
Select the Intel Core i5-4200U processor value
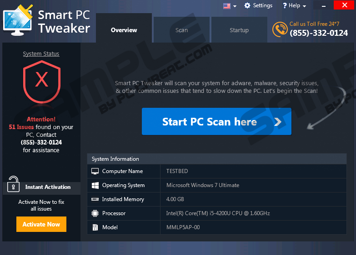pos(218,213)
